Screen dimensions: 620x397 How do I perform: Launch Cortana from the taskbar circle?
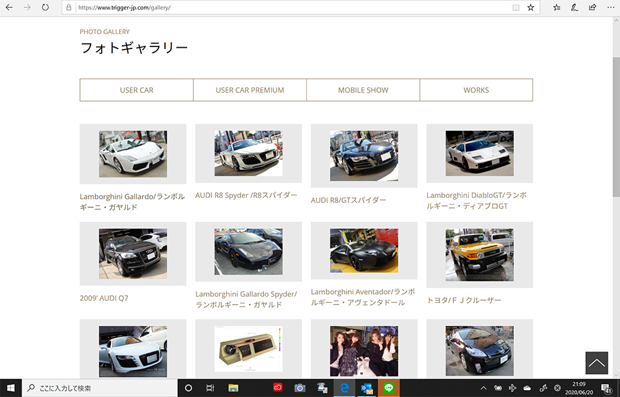click(x=188, y=388)
